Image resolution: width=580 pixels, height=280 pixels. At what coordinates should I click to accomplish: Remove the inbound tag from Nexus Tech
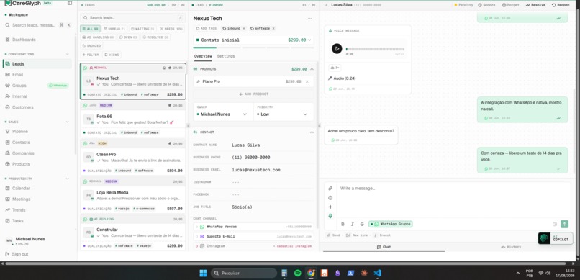(x=243, y=29)
